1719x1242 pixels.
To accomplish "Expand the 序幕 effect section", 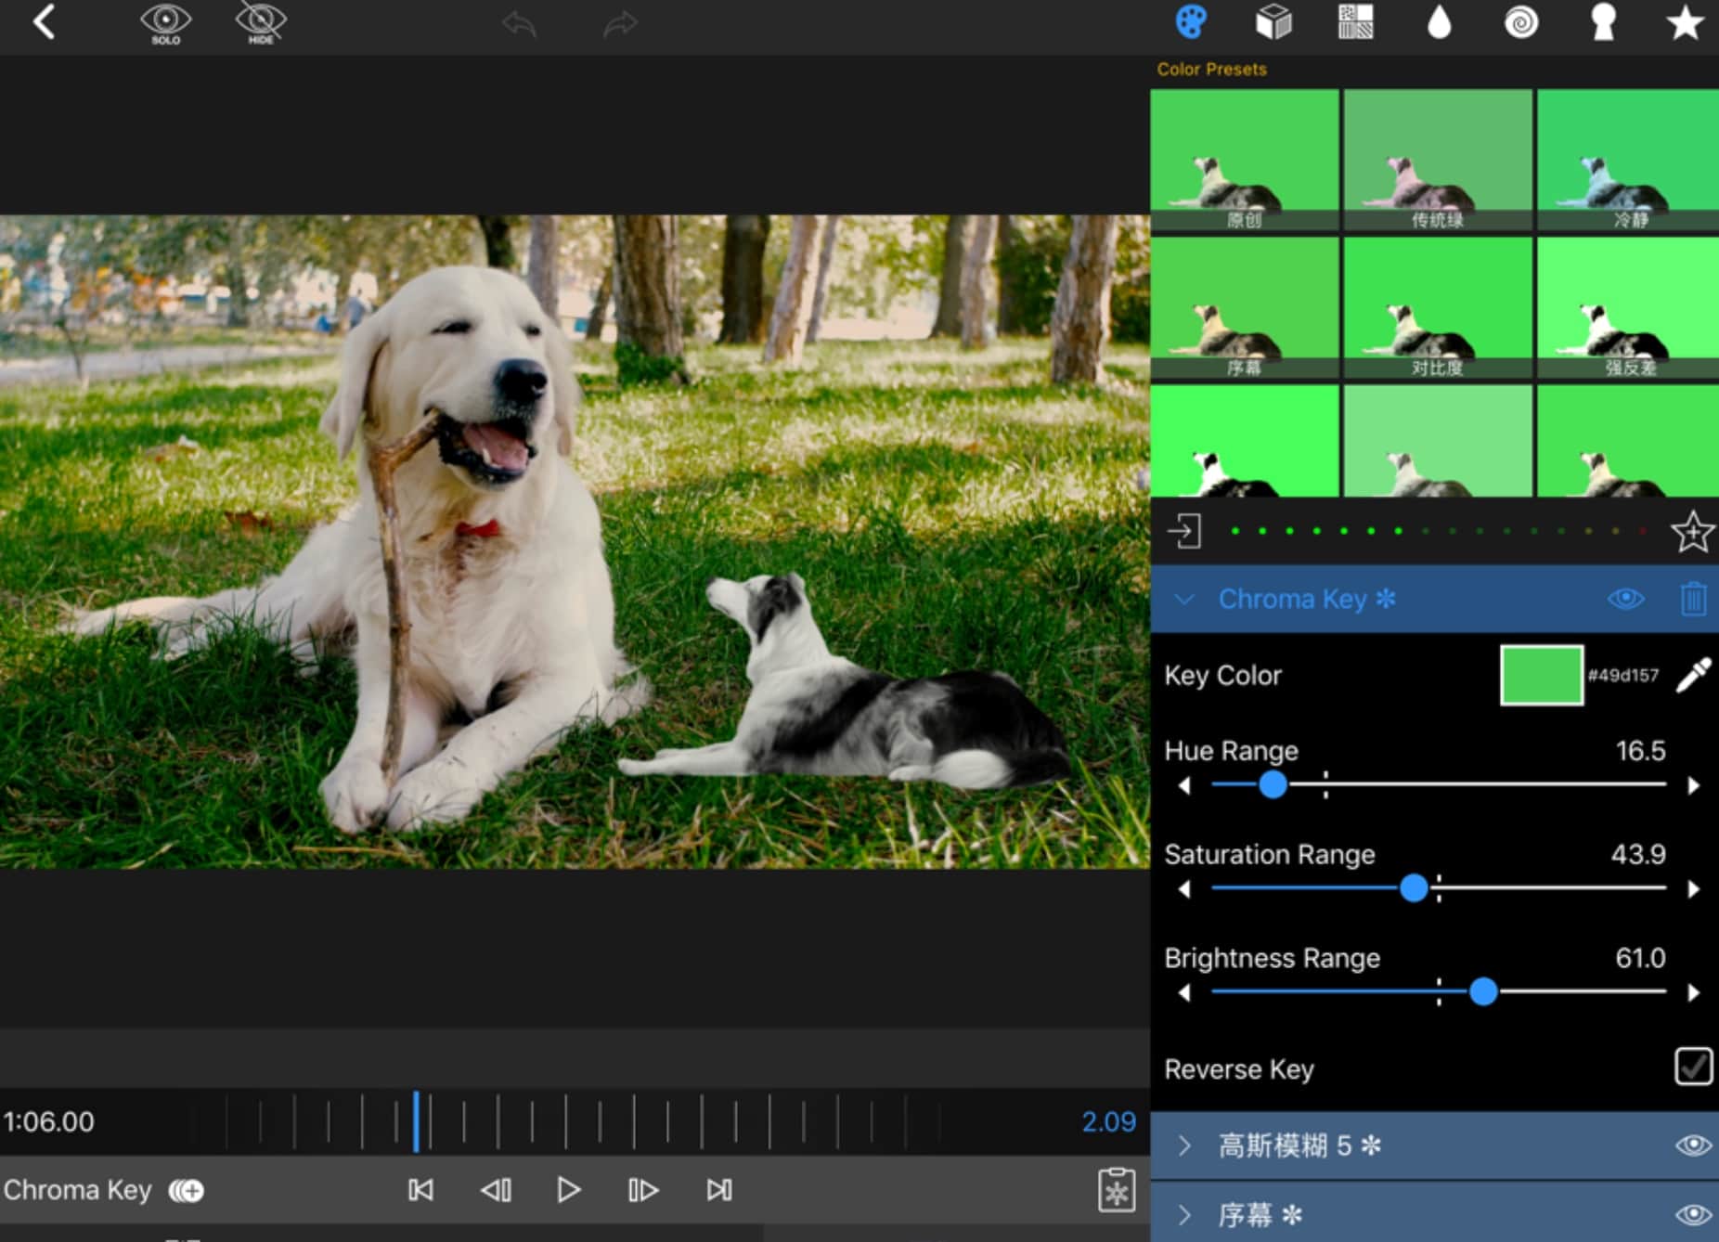I will (1184, 1215).
